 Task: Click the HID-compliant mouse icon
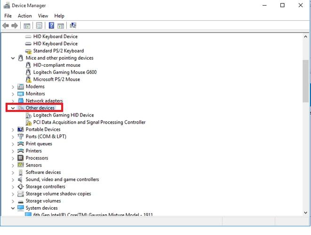pos(28,65)
